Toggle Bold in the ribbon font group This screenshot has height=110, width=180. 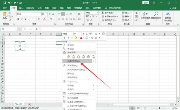18,19
